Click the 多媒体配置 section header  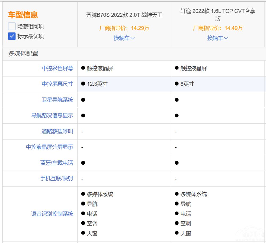point(23,54)
